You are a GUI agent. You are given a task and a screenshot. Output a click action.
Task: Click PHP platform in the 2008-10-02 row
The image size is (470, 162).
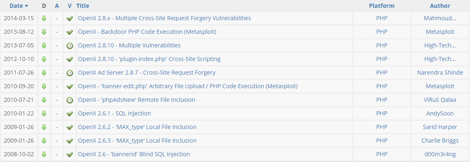tap(382, 154)
